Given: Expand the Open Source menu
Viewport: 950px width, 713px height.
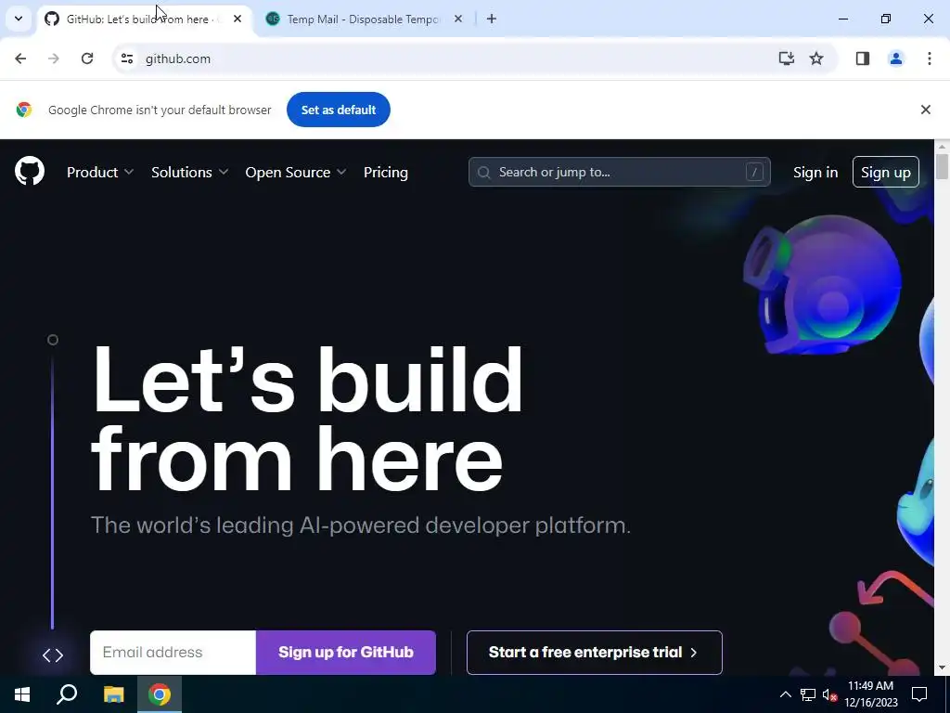Looking at the screenshot, I should click(296, 172).
